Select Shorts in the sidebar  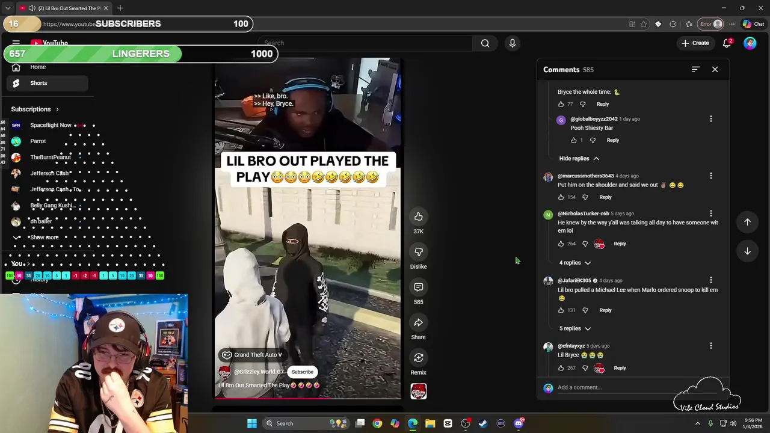(48, 83)
